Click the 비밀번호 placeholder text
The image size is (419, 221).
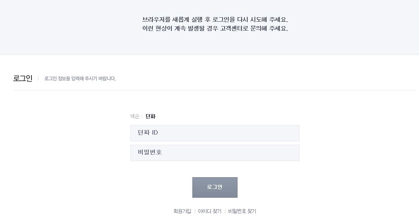pyautogui.click(x=150, y=152)
